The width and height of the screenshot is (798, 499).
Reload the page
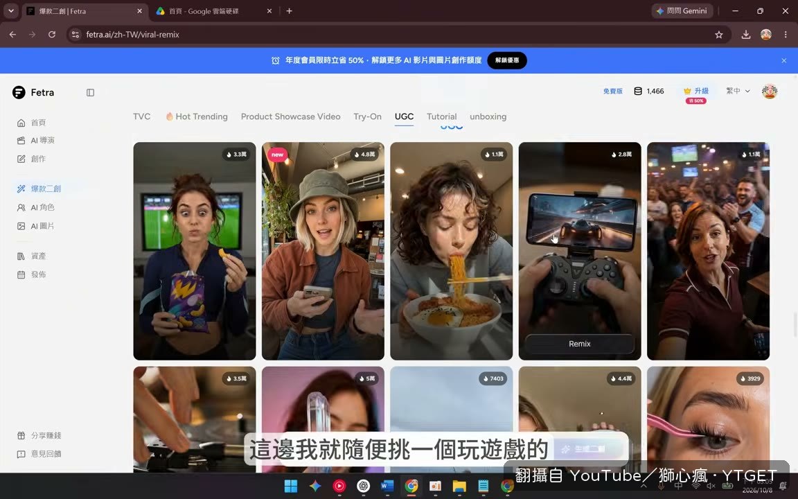tap(52, 35)
